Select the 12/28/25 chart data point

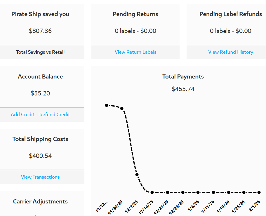[x=183, y=192]
